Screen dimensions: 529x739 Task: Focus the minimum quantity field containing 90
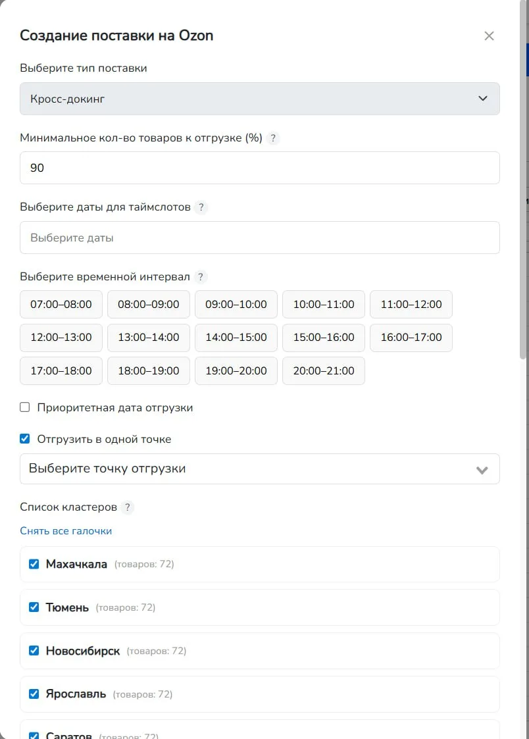259,168
